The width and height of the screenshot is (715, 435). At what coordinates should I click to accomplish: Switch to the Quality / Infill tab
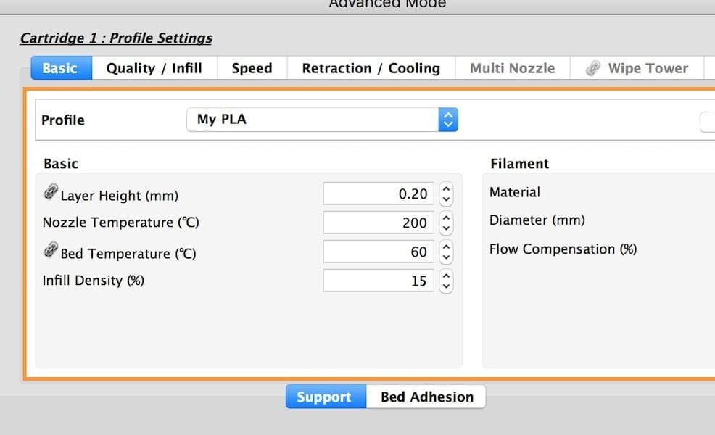(x=154, y=68)
